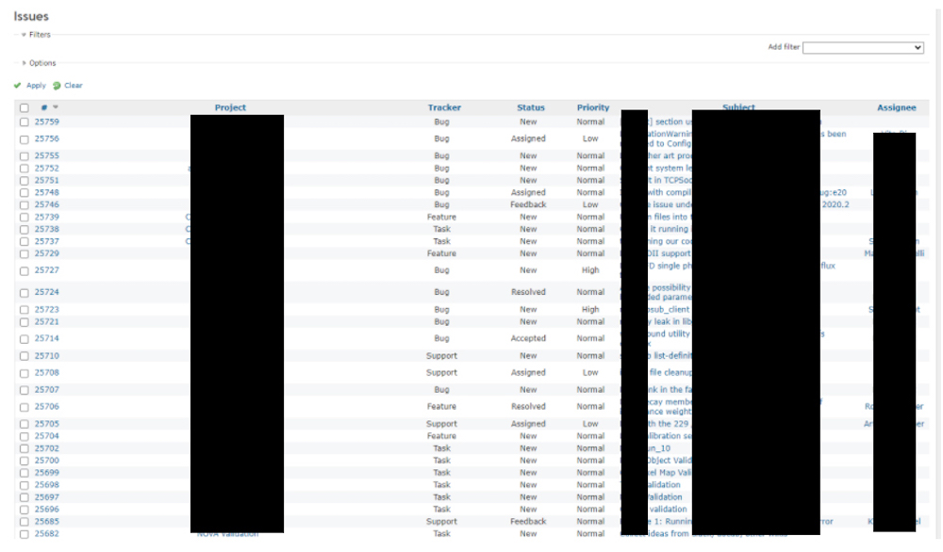Sort by the Project column header
This screenshot has height=552, width=943.
tap(230, 108)
